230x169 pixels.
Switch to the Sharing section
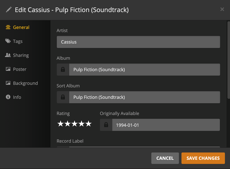click(21, 55)
